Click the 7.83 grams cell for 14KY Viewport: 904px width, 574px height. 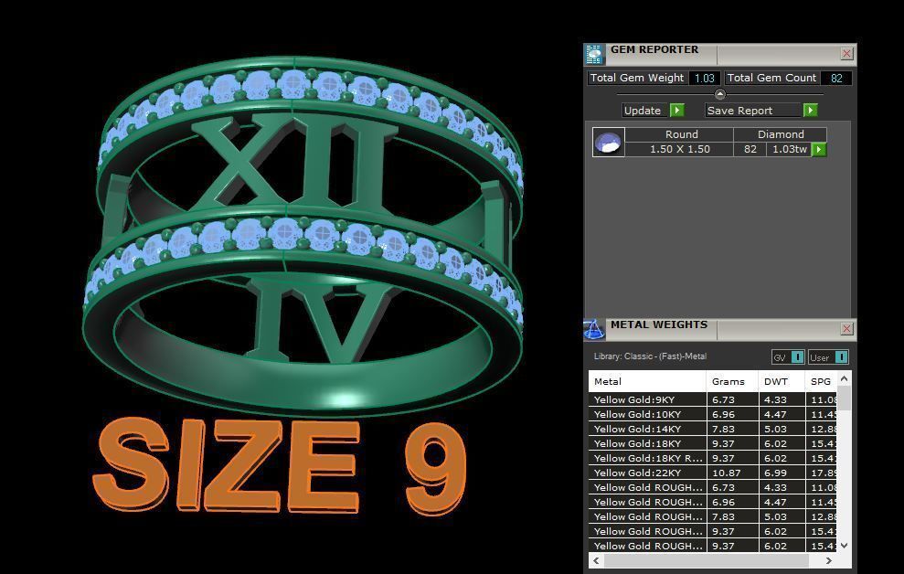pos(733,429)
